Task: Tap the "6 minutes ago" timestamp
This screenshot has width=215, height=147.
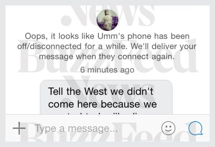Action: (107, 70)
